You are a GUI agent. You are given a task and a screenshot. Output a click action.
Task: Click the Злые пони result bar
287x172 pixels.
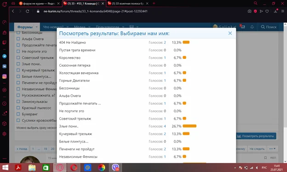[x=189, y=126]
